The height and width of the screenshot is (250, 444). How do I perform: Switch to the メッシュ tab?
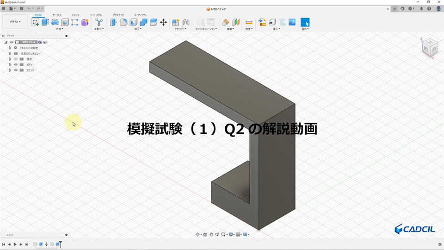75,15
